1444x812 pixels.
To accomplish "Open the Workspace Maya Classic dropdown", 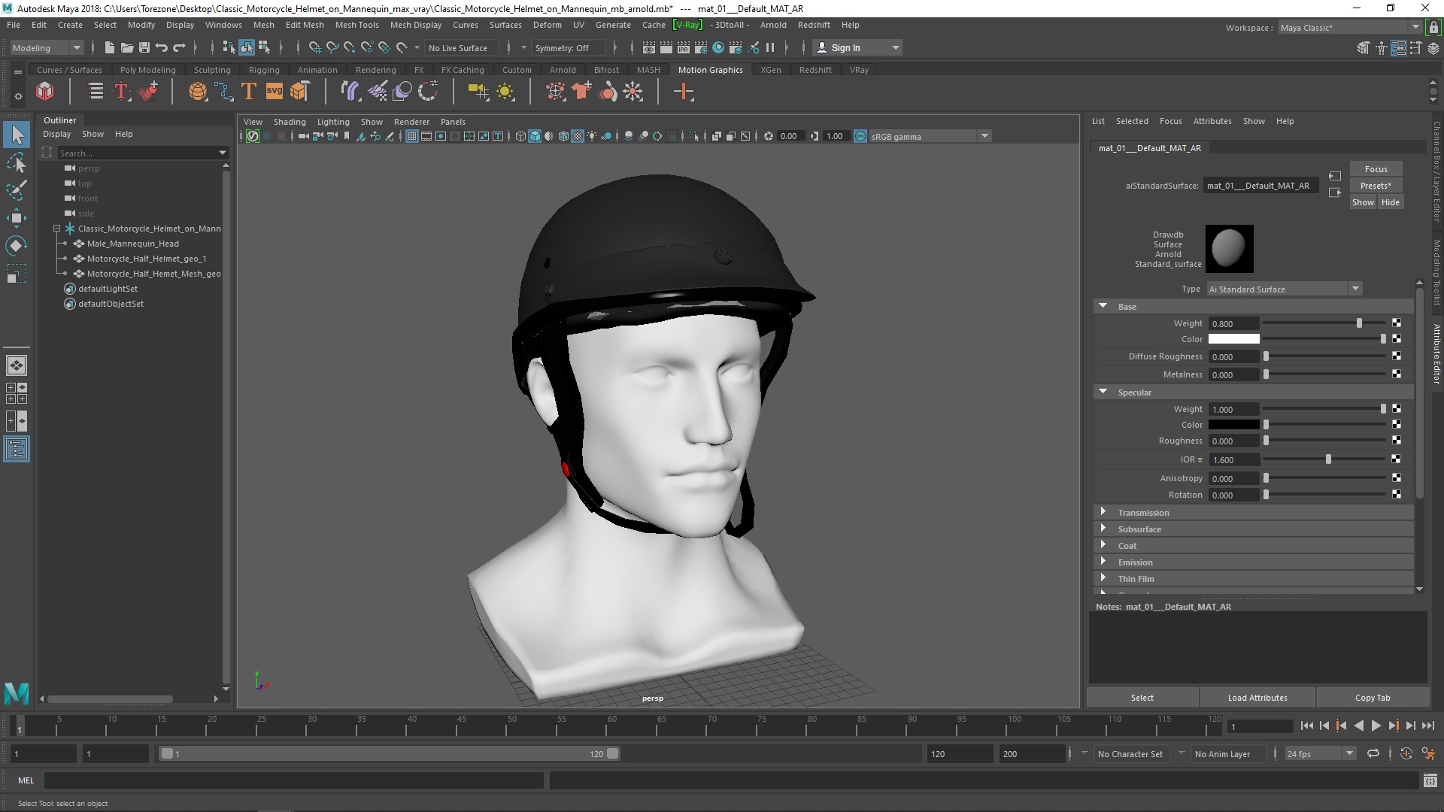I will point(1350,27).
